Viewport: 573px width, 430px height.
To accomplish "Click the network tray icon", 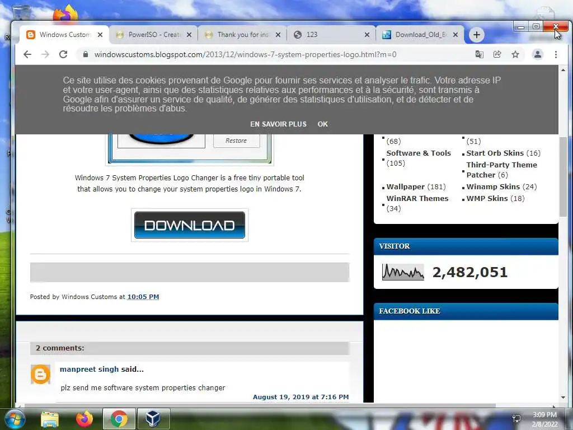I will tap(517, 419).
